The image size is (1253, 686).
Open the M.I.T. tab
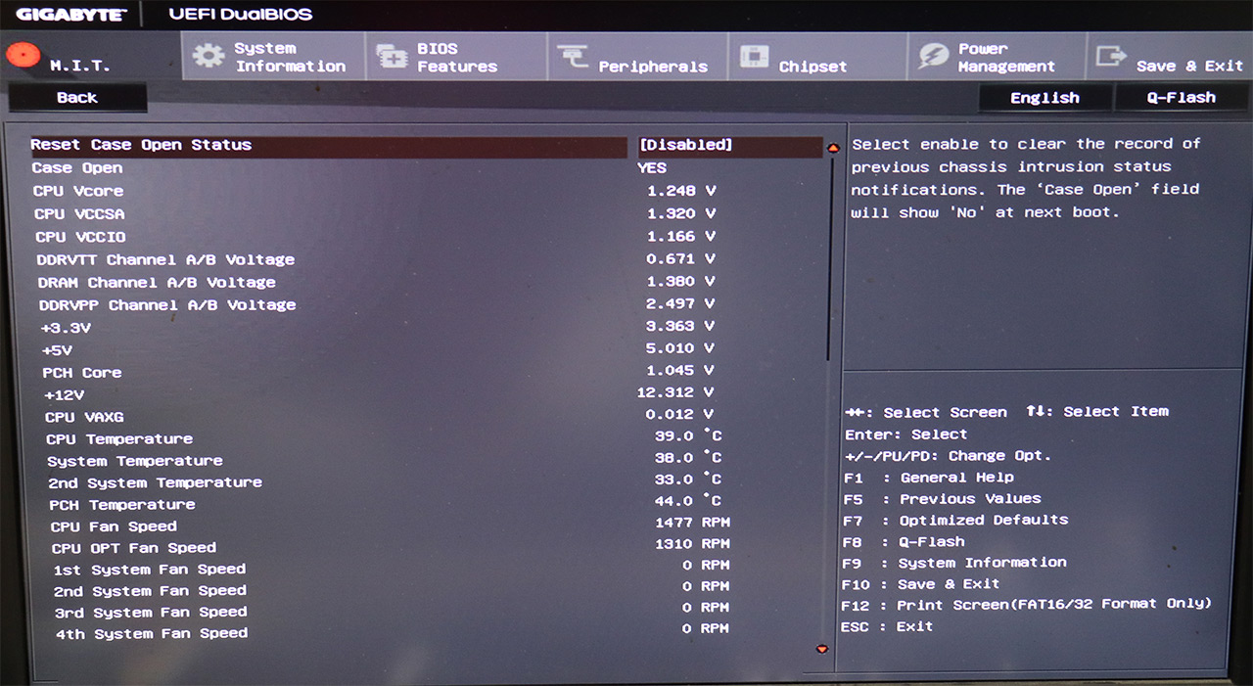(90, 56)
